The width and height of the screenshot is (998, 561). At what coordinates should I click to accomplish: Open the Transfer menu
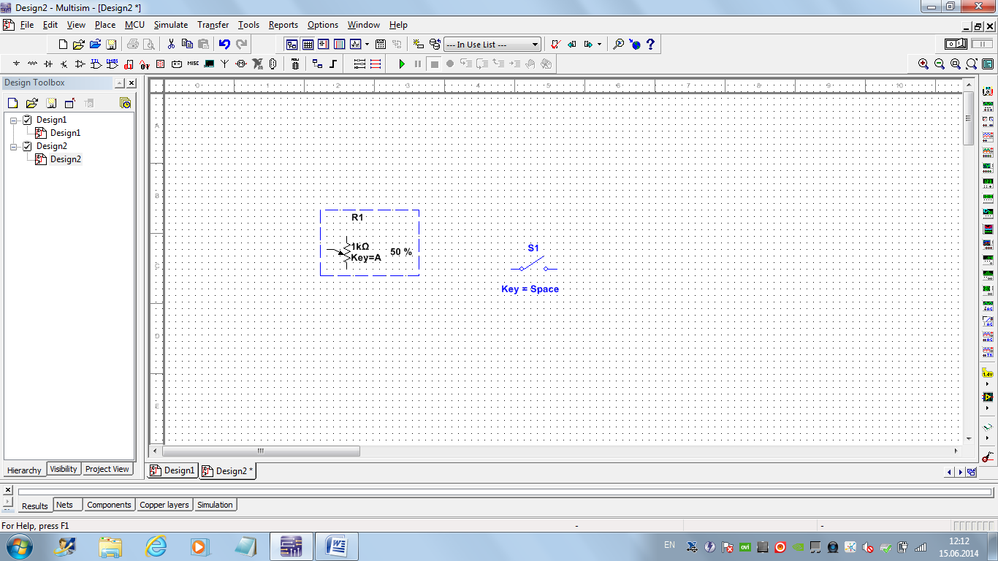(213, 25)
